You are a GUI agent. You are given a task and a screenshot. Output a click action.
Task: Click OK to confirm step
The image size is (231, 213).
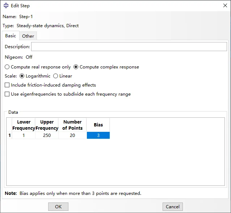point(58,207)
